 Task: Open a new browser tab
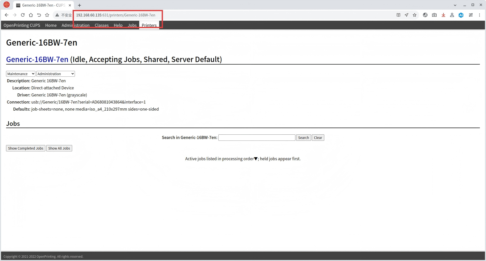coord(79,5)
